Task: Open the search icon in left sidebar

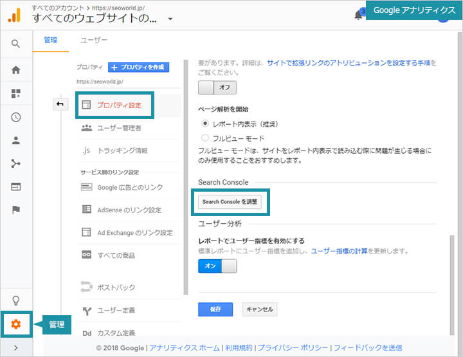Action: (x=15, y=44)
